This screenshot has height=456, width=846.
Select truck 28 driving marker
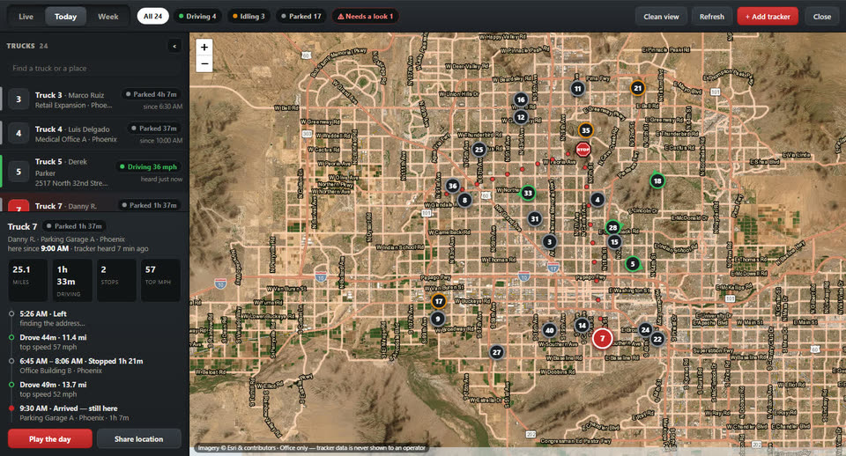613,227
